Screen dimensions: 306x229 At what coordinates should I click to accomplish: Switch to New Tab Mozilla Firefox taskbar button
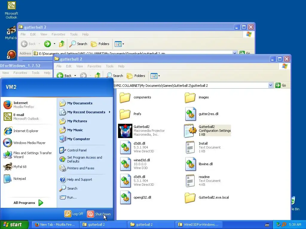coord(55,225)
